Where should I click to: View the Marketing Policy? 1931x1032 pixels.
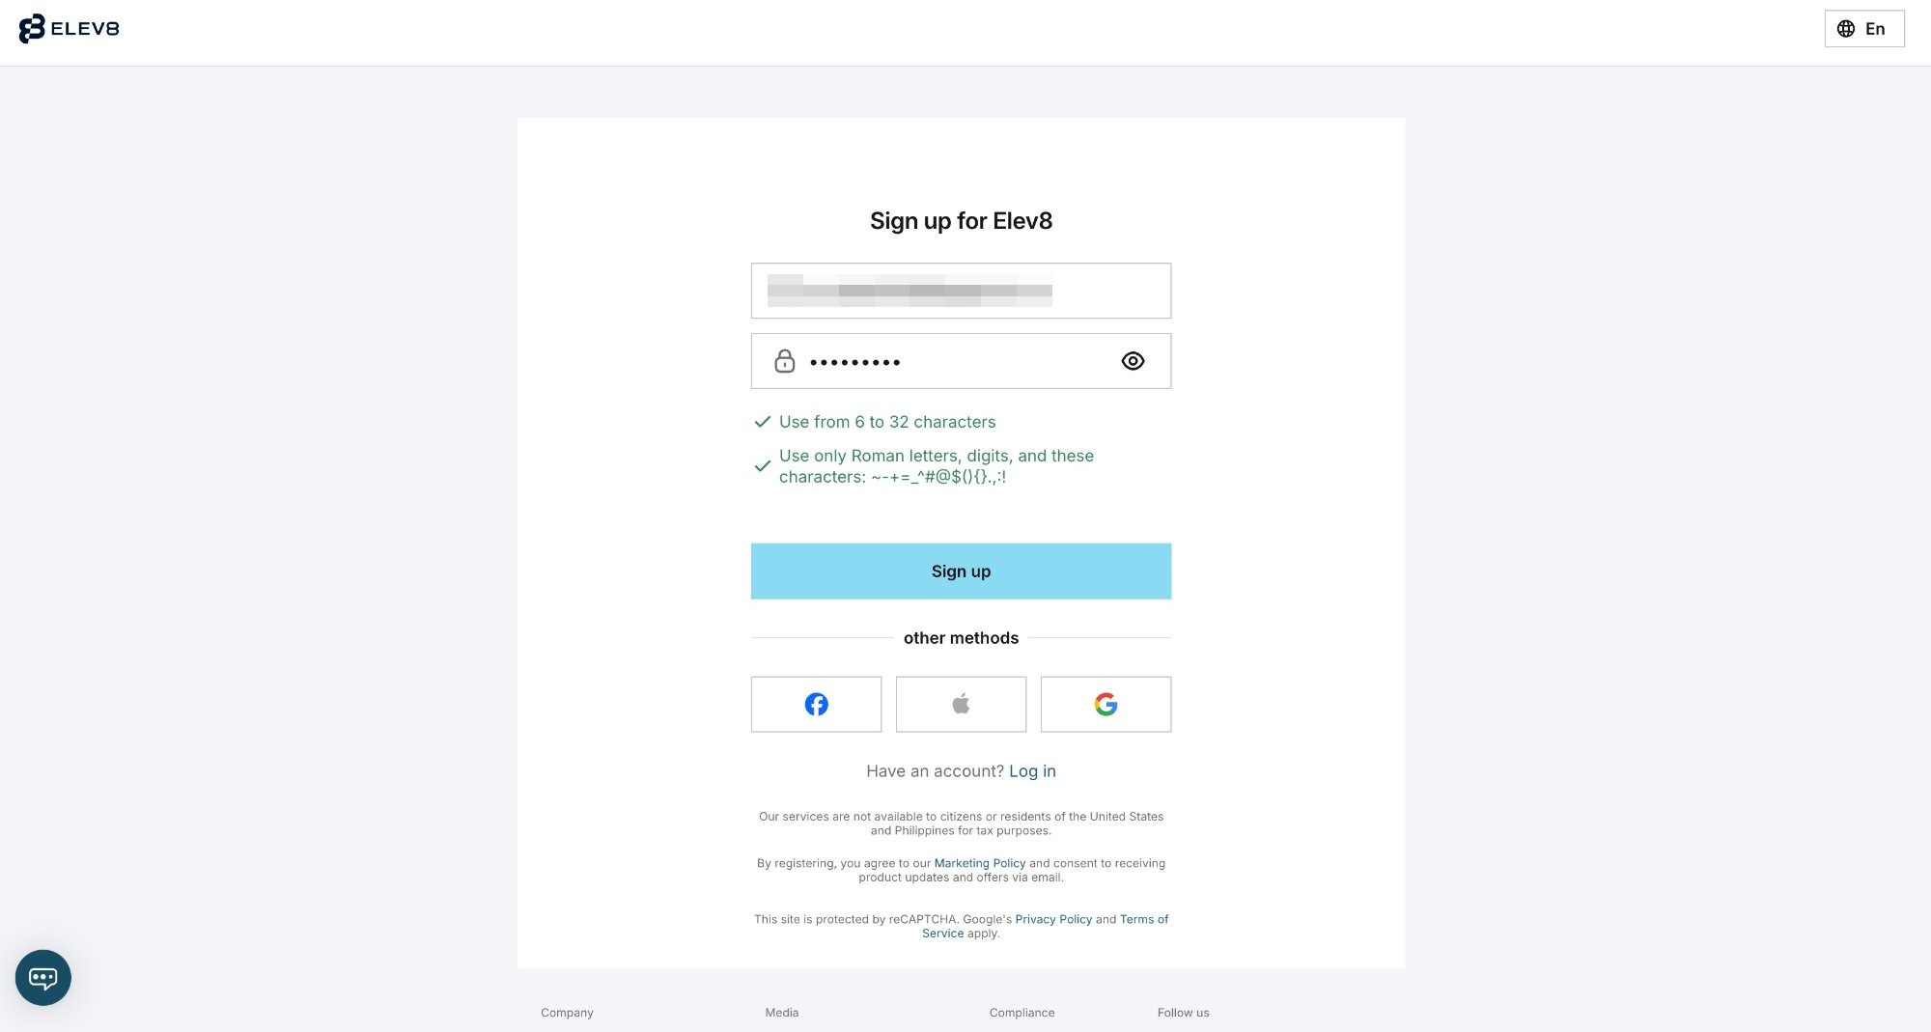click(x=980, y=862)
